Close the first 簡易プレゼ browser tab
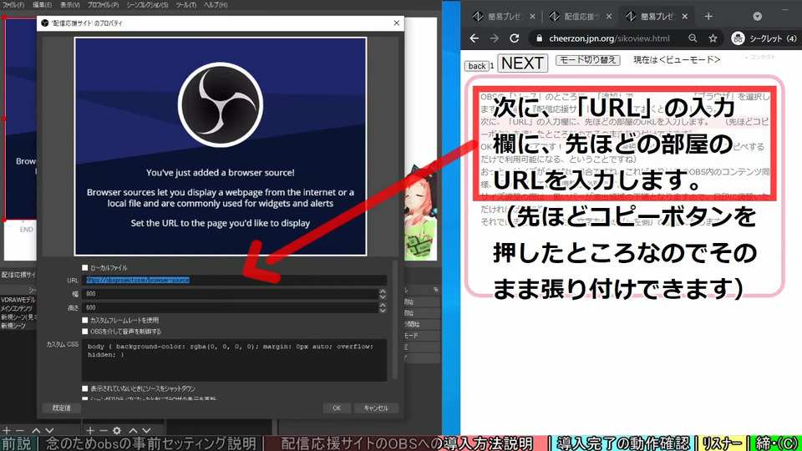Screen dimensions: 802x451 point(532,17)
